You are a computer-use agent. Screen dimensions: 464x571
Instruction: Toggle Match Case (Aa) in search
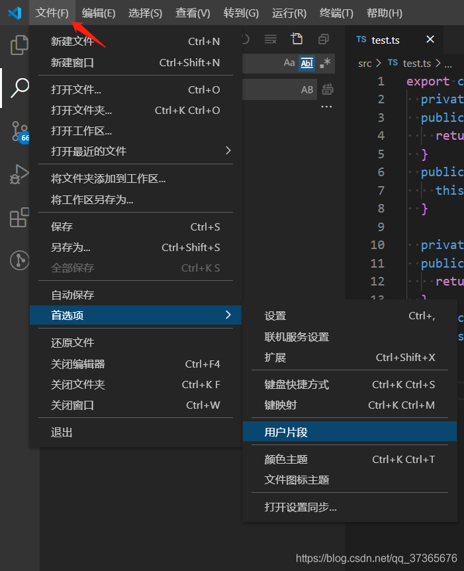click(289, 64)
